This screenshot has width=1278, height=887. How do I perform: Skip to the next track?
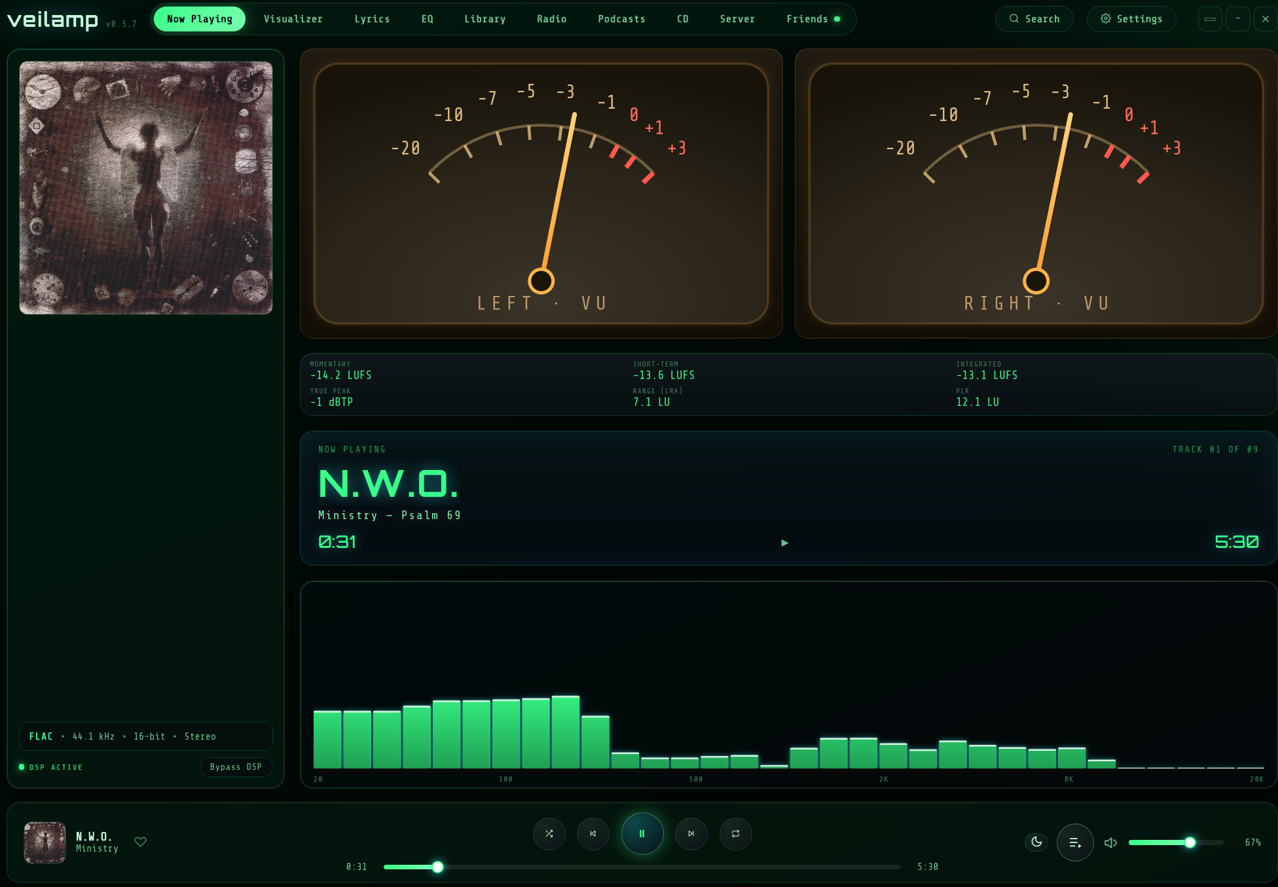(x=691, y=833)
